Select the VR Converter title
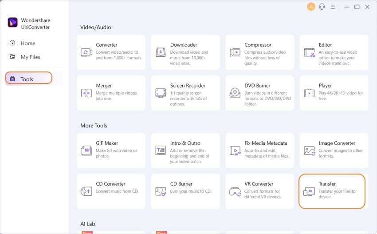377x234 pixels. tap(259, 184)
